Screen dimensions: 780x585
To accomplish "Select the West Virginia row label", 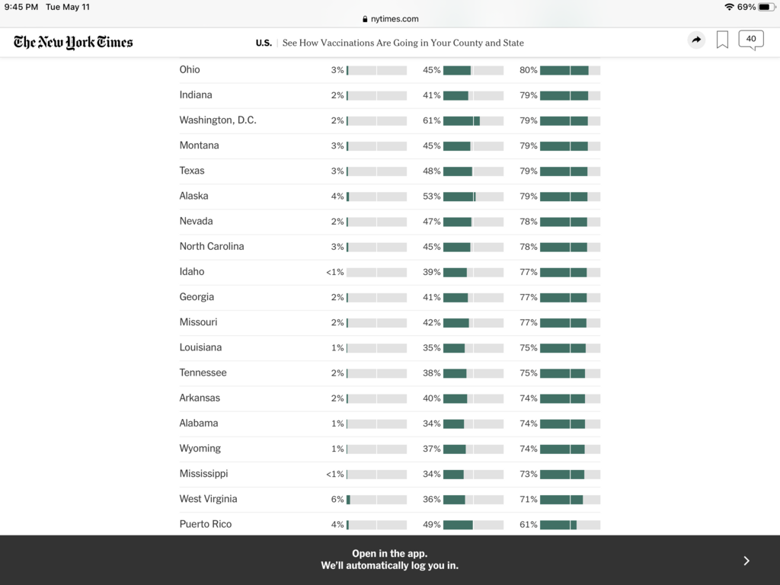I will (208, 499).
